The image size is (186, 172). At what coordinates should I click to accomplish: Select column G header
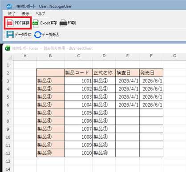pos(174,56)
